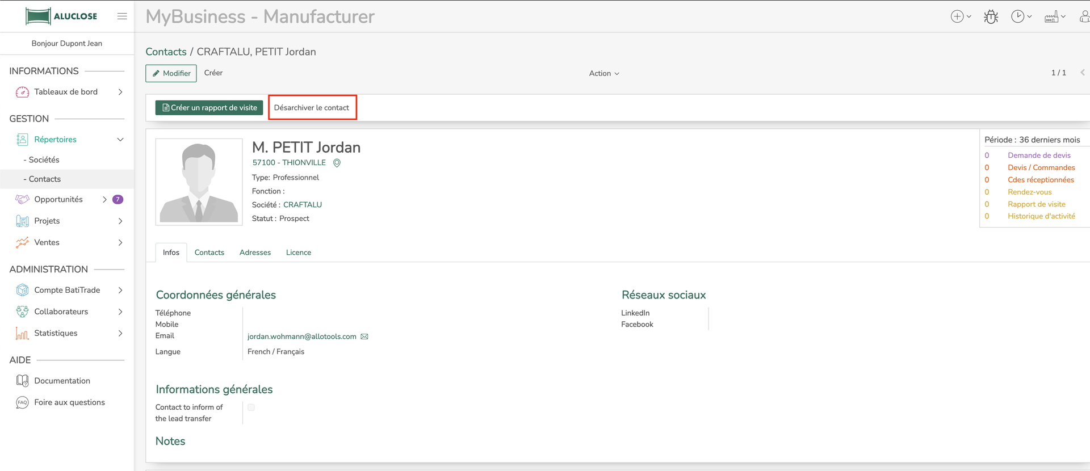The width and height of the screenshot is (1090, 471).
Task: Click the envelope icon beside the email address
Action: point(364,337)
